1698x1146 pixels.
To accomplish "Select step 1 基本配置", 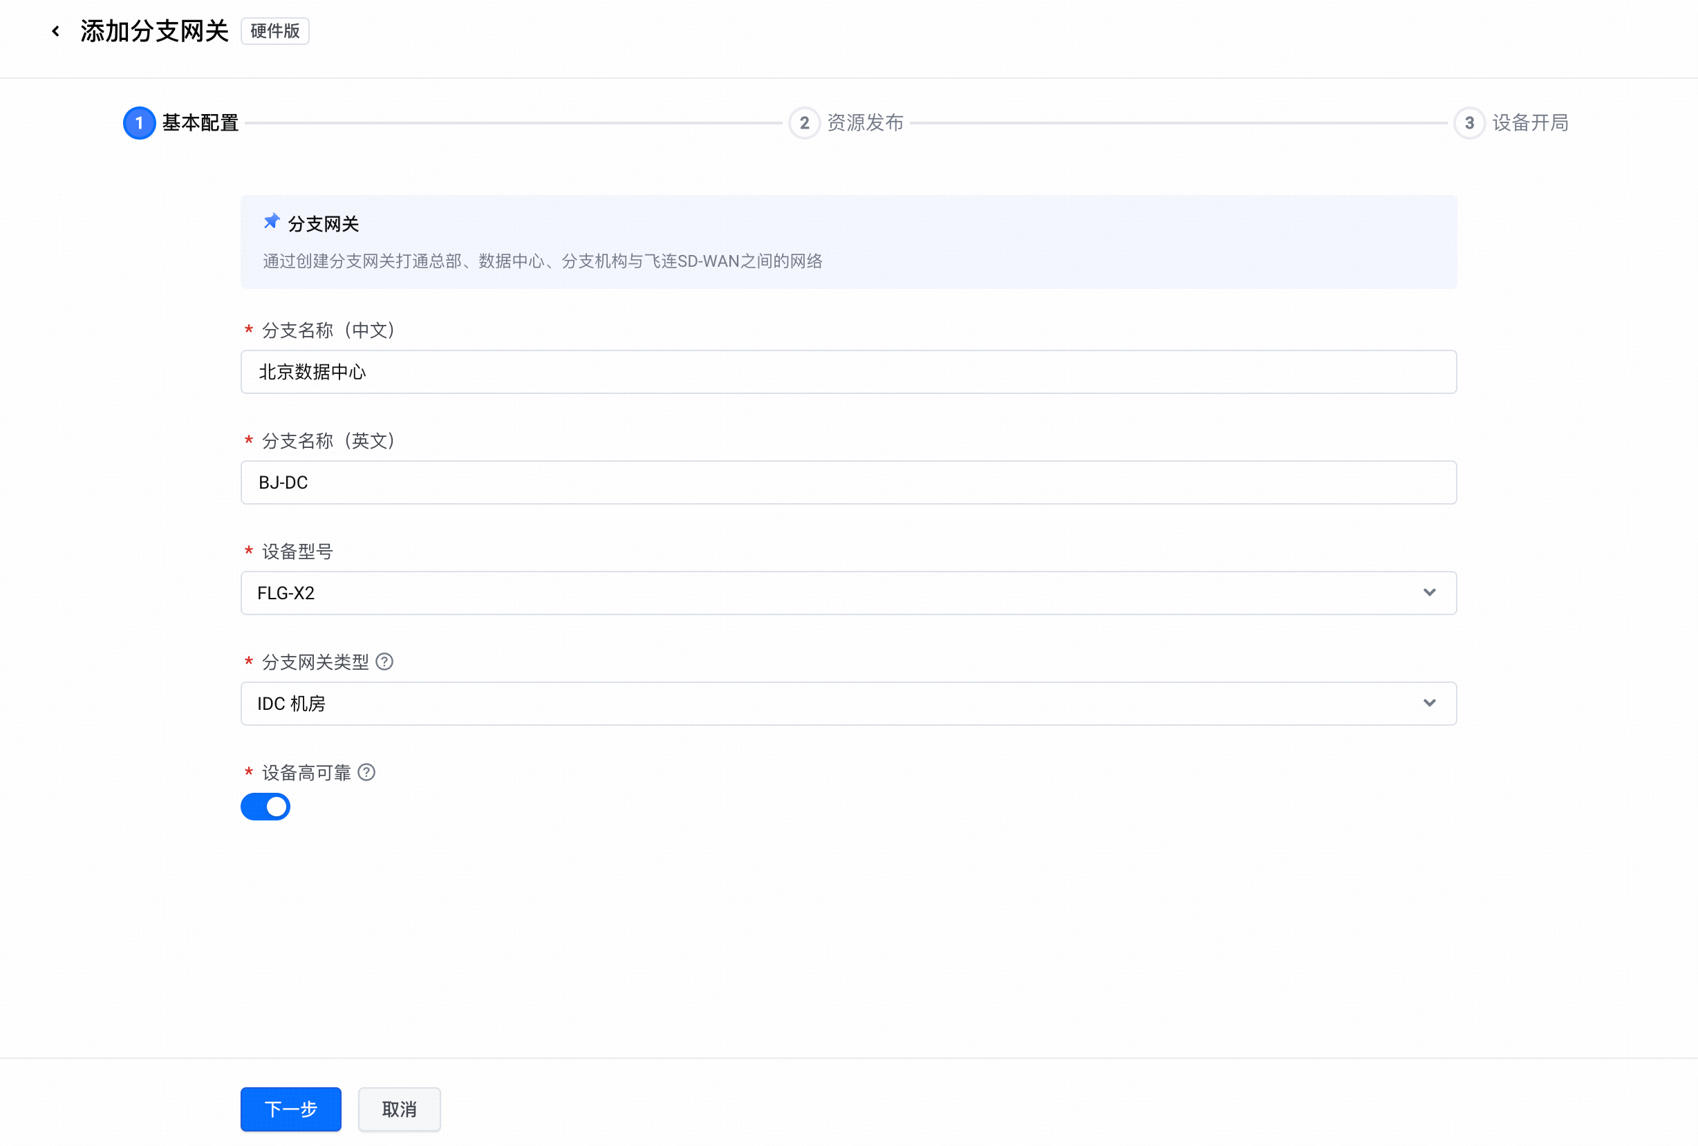I will [x=181, y=123].
